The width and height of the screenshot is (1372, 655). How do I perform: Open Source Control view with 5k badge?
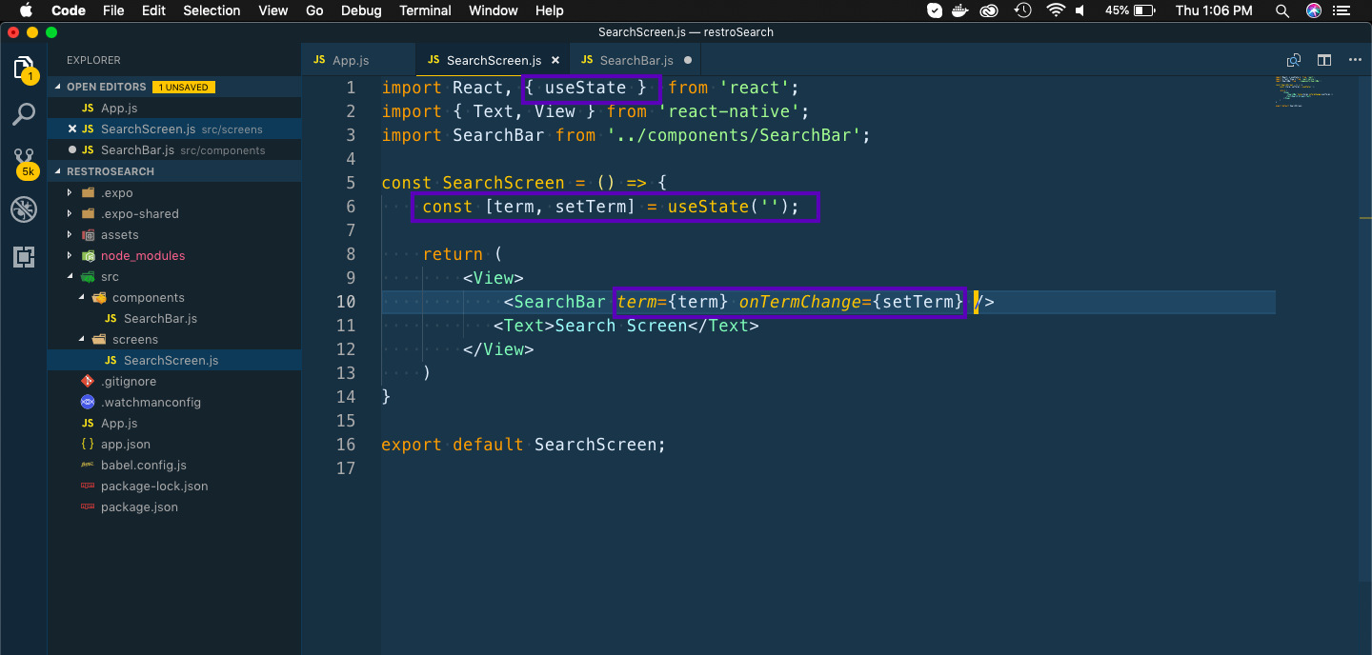point(24,162)
